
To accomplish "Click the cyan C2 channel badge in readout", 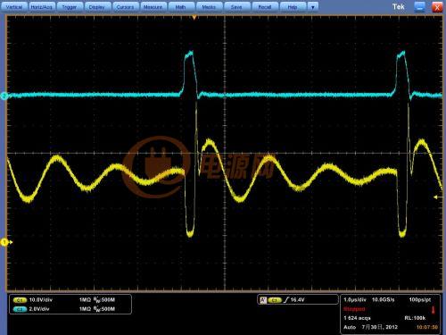I will pos(20,309).
